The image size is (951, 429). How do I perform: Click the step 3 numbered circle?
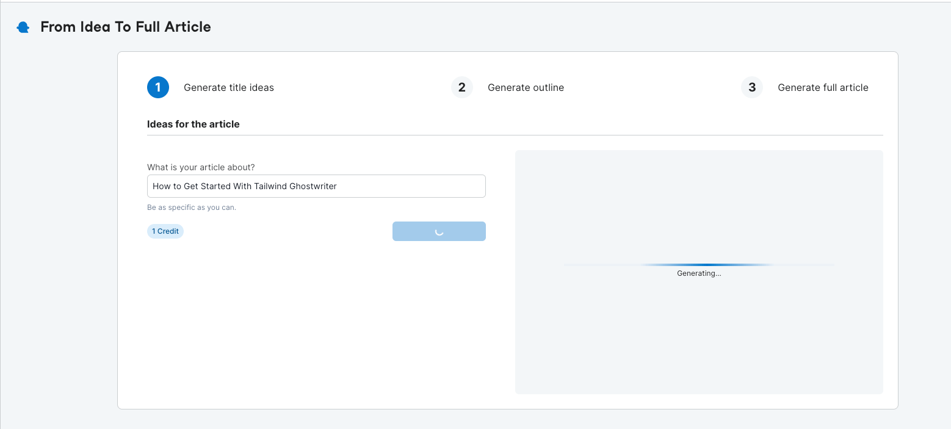752,87
